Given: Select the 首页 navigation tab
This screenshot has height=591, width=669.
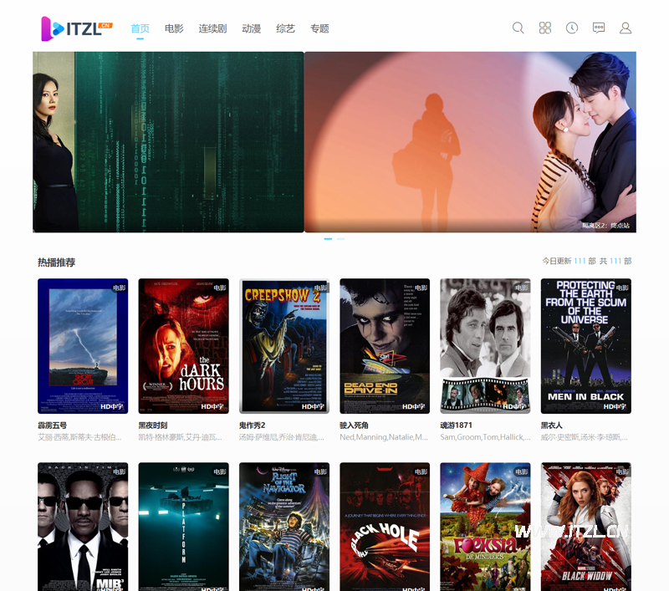Looking at the screenshot, I should [140, 28].
